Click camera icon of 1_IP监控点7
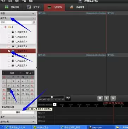128x129 pixels. tap(13, 61)
